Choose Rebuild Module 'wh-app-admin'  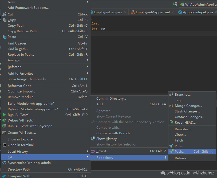[46, 109]
